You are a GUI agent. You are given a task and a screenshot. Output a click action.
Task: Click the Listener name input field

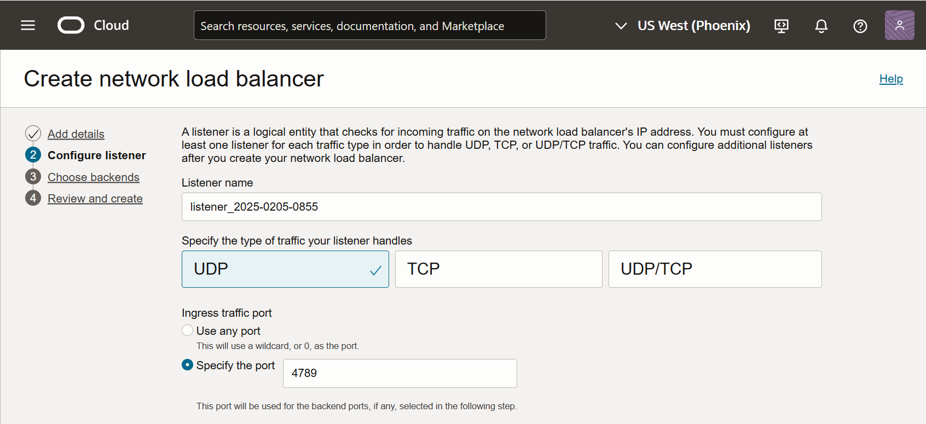501,207
